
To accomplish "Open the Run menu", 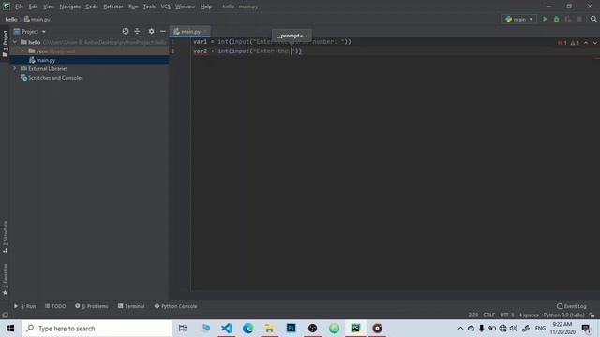I will coord(133,7).
